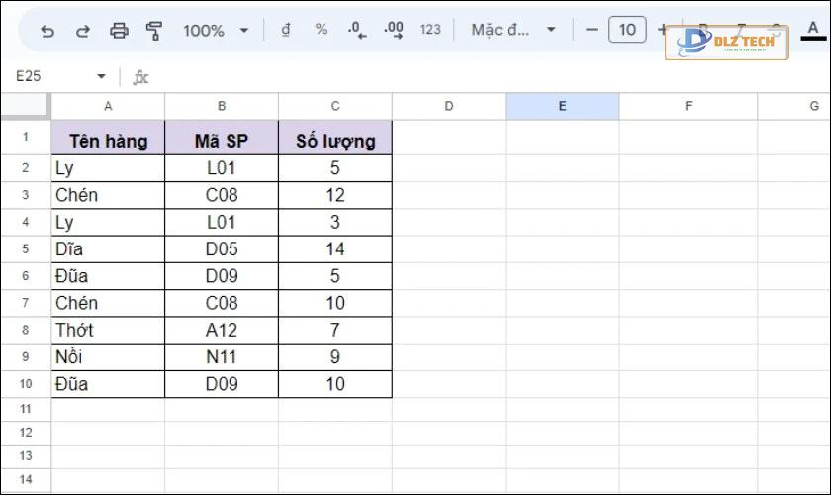Click the Số lượng header cell
The image size is (831, 495).
coord(335,141)
